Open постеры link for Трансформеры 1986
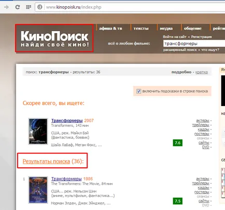 click(x=202, y=192)
